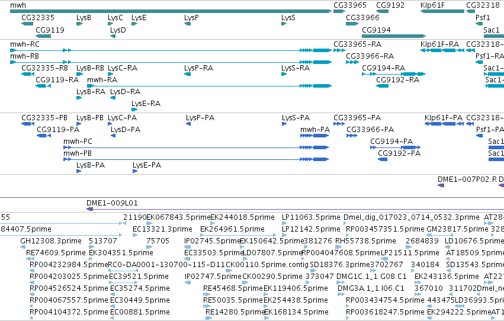This screenshot has height=321, width=504.
Task: Click the CG9192 gene label
Action: [x=390, y=5]
